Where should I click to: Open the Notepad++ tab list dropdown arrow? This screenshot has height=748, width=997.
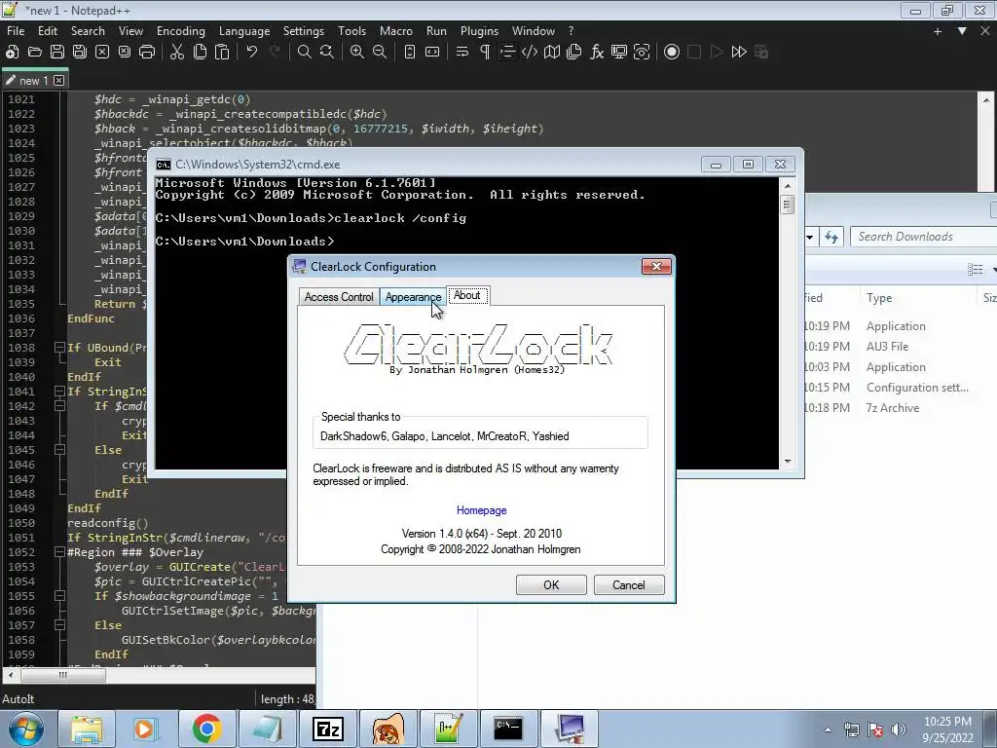point(962,30)
